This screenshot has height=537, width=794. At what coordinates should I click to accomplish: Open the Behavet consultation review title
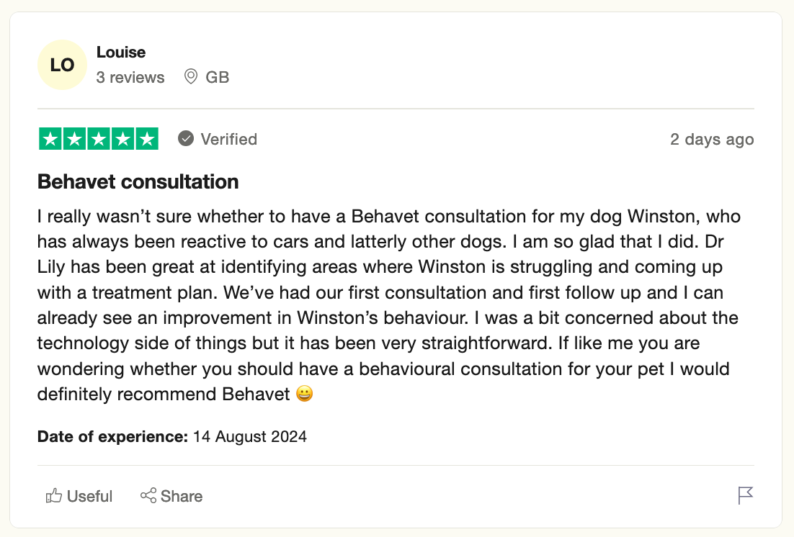click(138, 181)
